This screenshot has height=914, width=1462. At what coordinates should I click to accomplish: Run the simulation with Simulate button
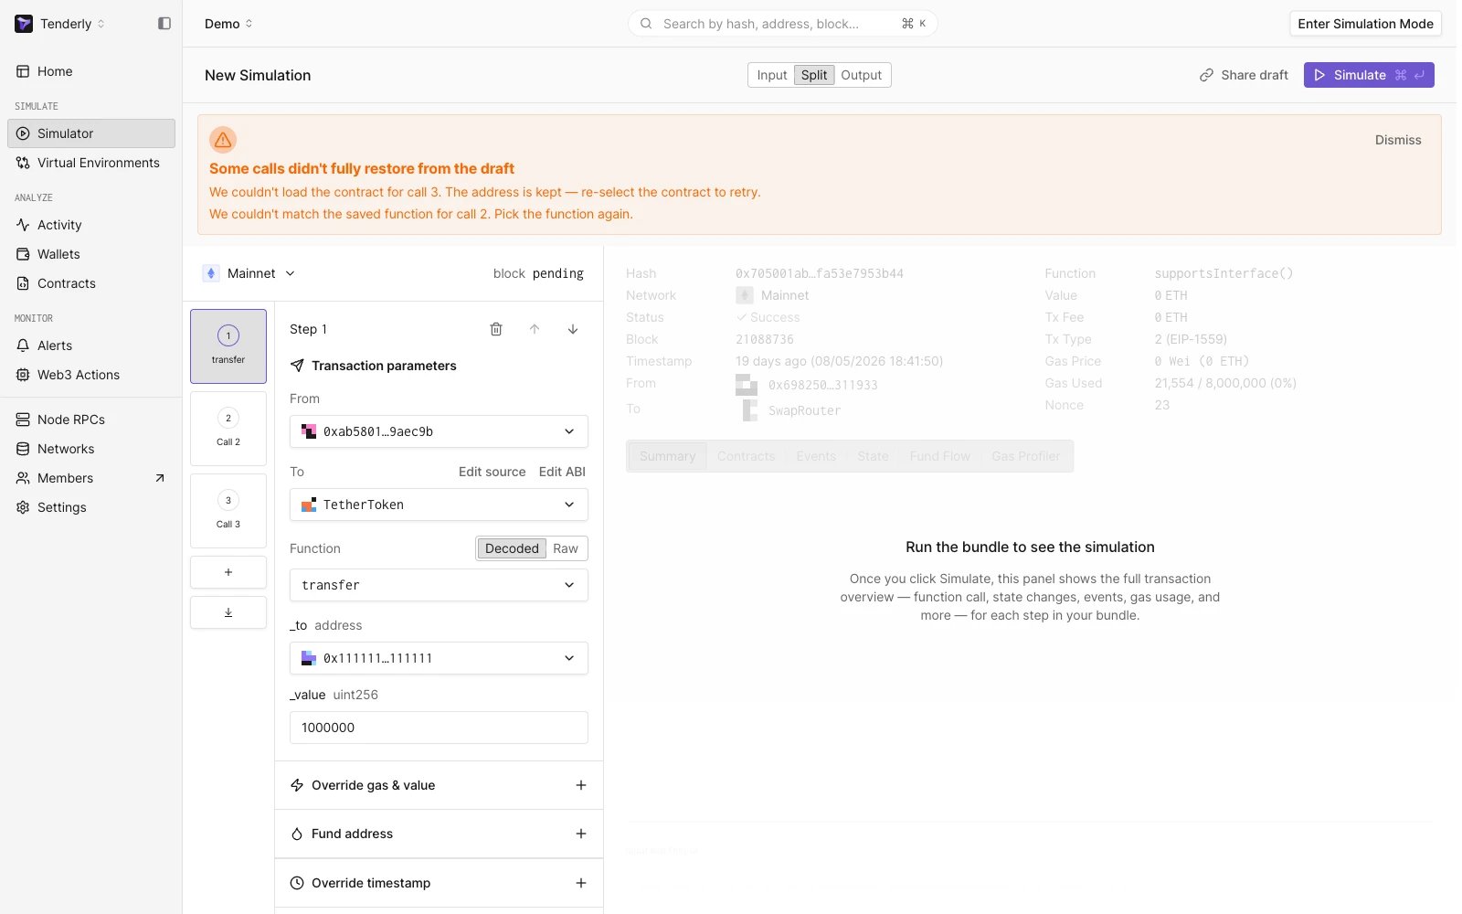pyautogui.click(x=1369, y=75)
